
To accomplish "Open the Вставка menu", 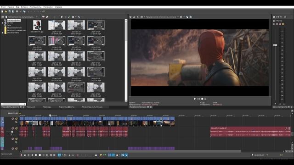I will pyautogui.click(x=24, y=7).
